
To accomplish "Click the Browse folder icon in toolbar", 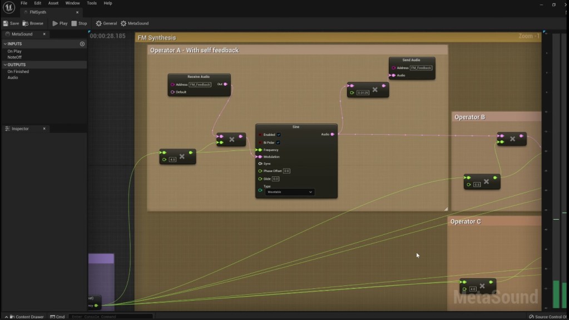I will (x=26, y=23).
